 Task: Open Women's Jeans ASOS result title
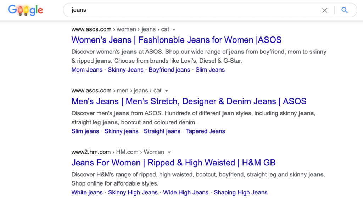(x=177, y=40)
